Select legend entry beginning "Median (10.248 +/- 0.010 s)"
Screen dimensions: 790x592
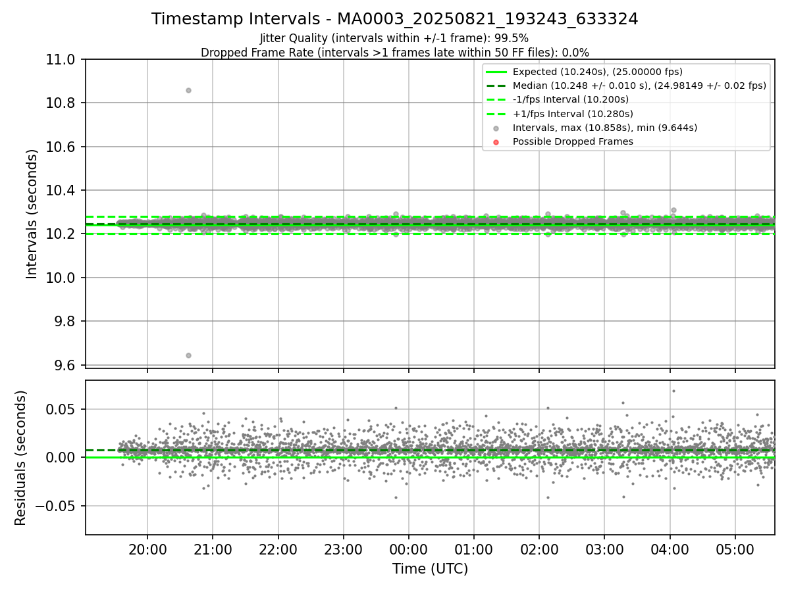tap(639, 86)
